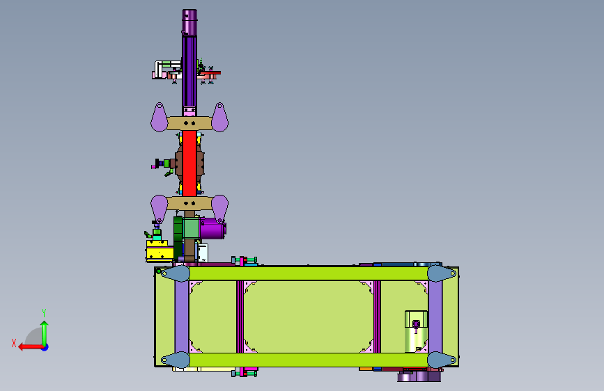Select the left purple vertical frame post
This screenshot has width=604, height=391.
tap(182, 317)
